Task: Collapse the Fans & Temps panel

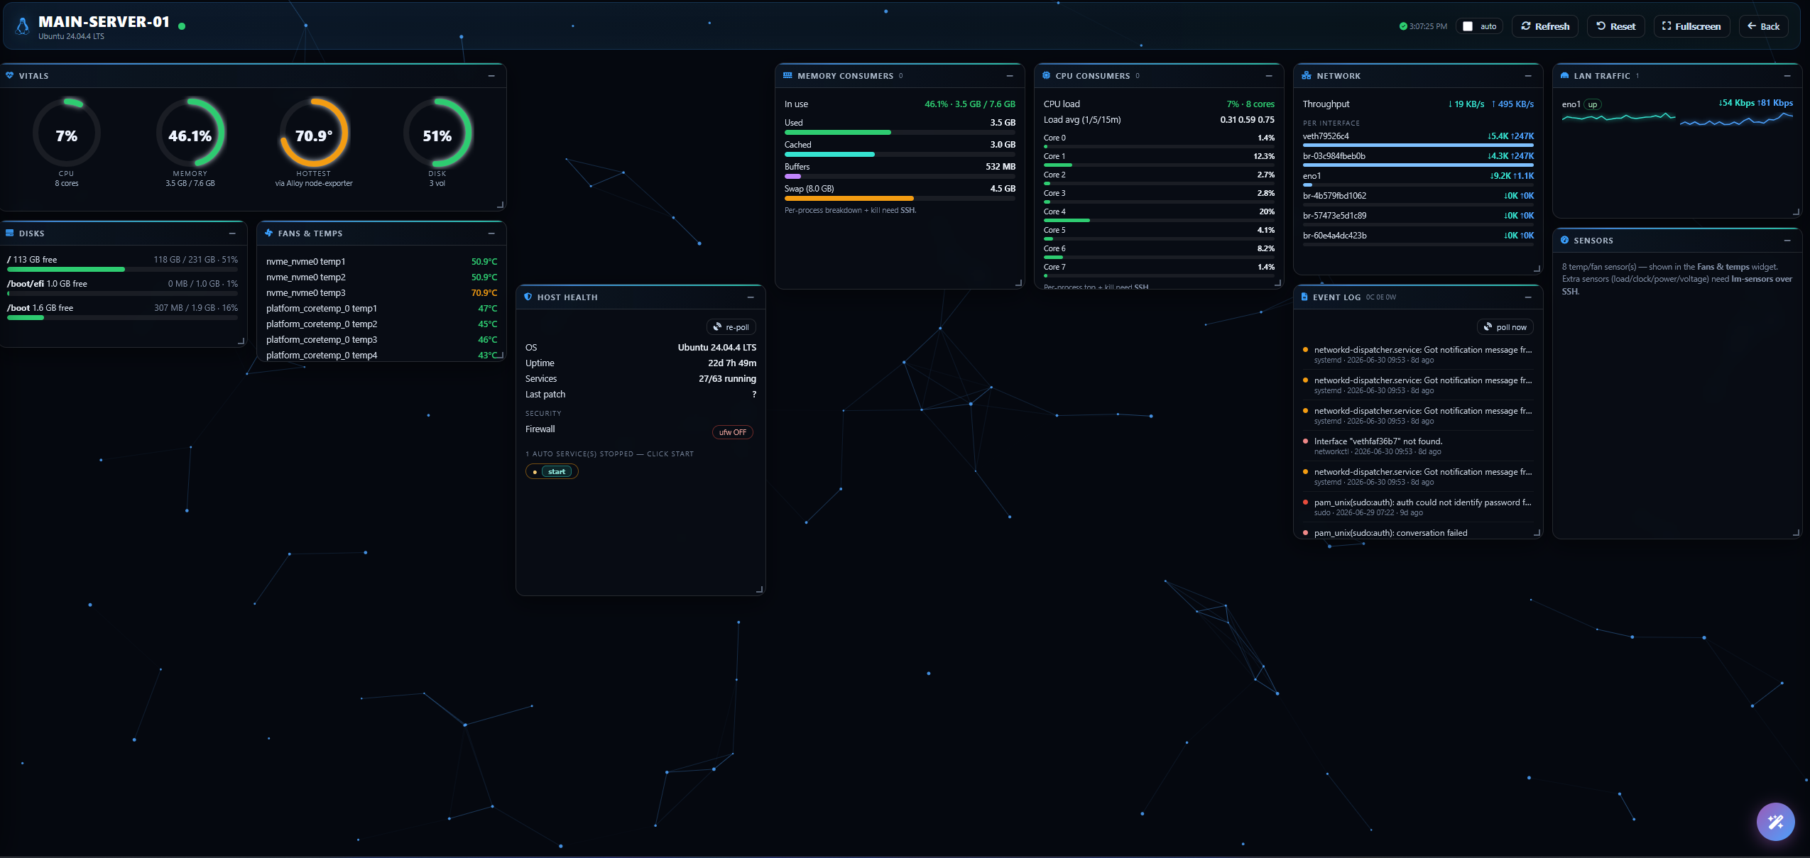Action: pos(491,233)
